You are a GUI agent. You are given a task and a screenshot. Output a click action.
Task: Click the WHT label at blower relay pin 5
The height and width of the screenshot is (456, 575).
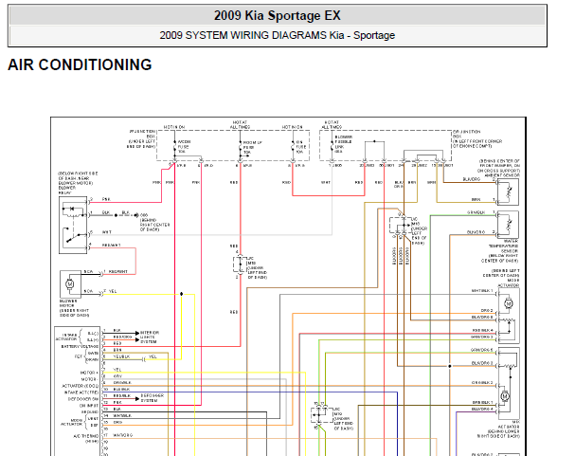point(107,232)
